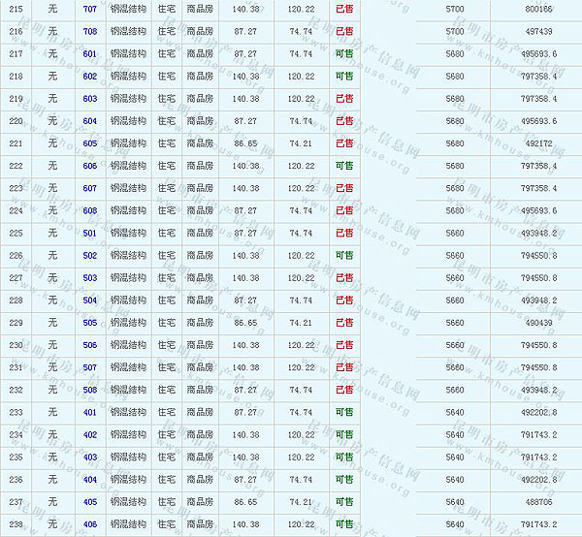Click 可售 status in row 217
This screenshot has height=537, width=582.
[343, 53]
